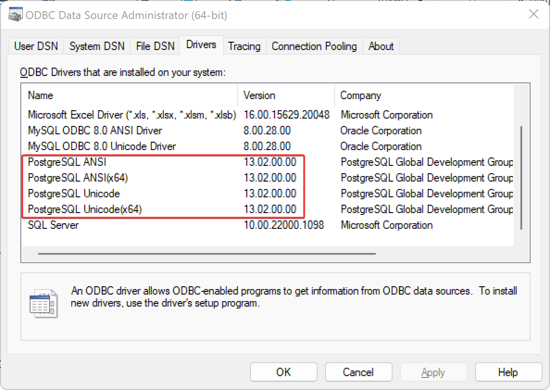Click the horizontal scrollbar of the drivers list

(207, 253)
